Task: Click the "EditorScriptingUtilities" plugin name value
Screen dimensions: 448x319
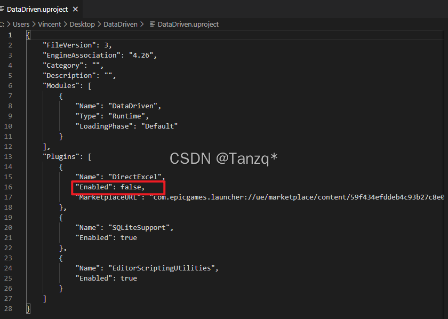Action: point(162,268)
